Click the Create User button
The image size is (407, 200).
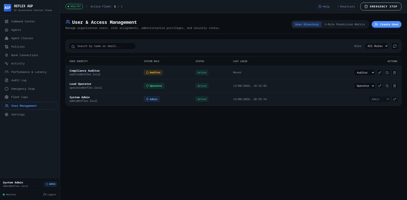tap(386, 24)
